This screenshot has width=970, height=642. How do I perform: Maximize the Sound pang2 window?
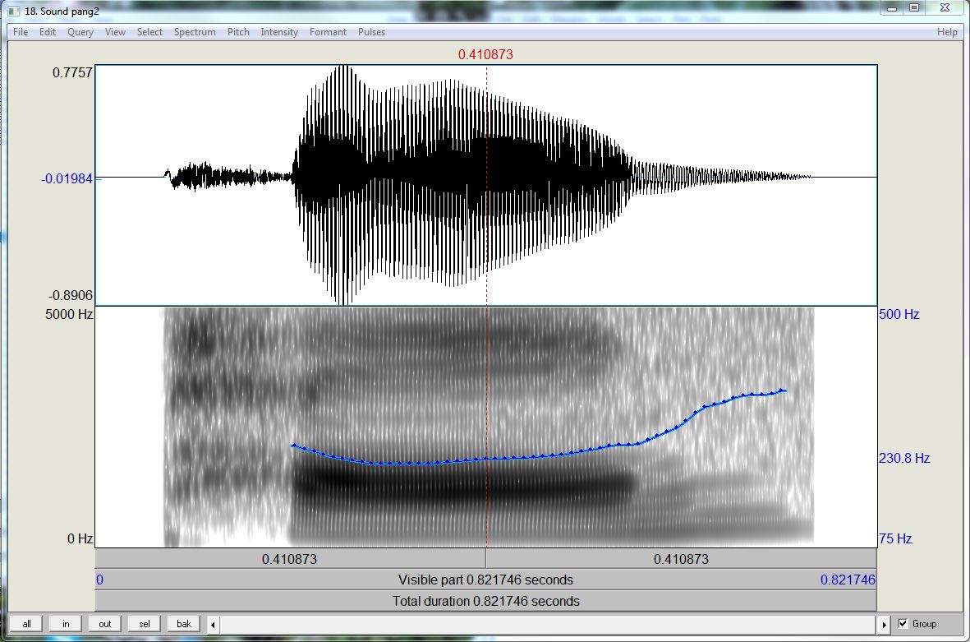[914, 8]
